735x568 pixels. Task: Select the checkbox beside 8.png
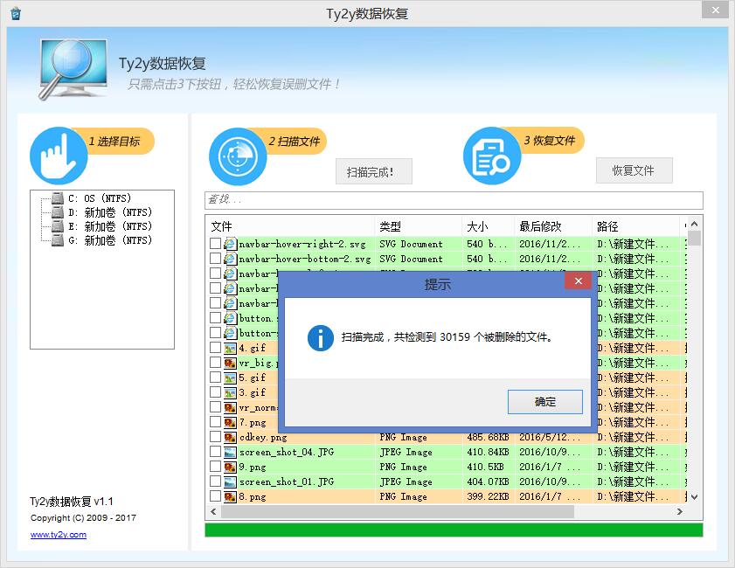pyautogui.click(x=215, y=496)
